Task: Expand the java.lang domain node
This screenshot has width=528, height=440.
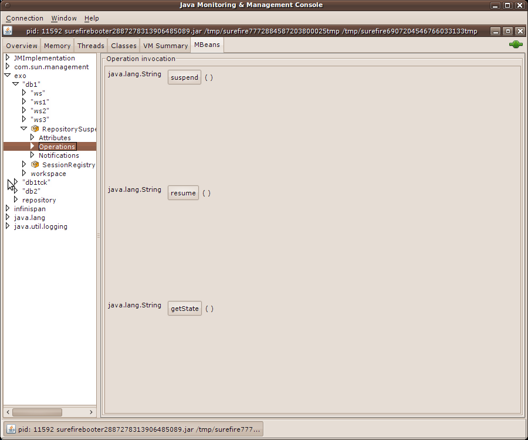Action: point(8,218)
